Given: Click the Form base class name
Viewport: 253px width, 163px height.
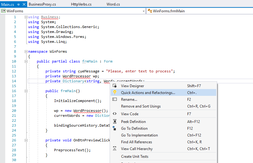Looking at the screenshot, I should 108,61.
